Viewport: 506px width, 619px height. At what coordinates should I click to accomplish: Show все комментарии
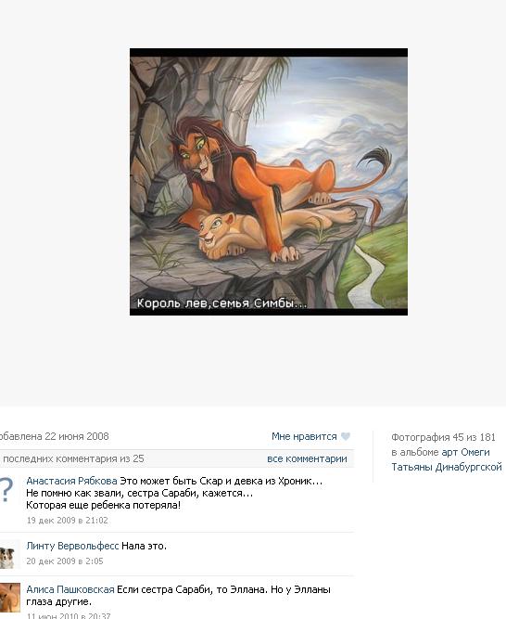pyautogui.click(x=307, y=458)
